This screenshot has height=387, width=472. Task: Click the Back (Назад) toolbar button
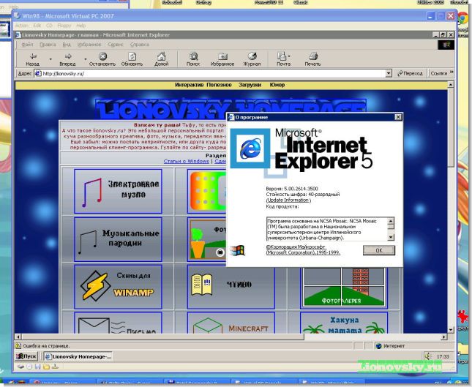[x=32, y=59]
